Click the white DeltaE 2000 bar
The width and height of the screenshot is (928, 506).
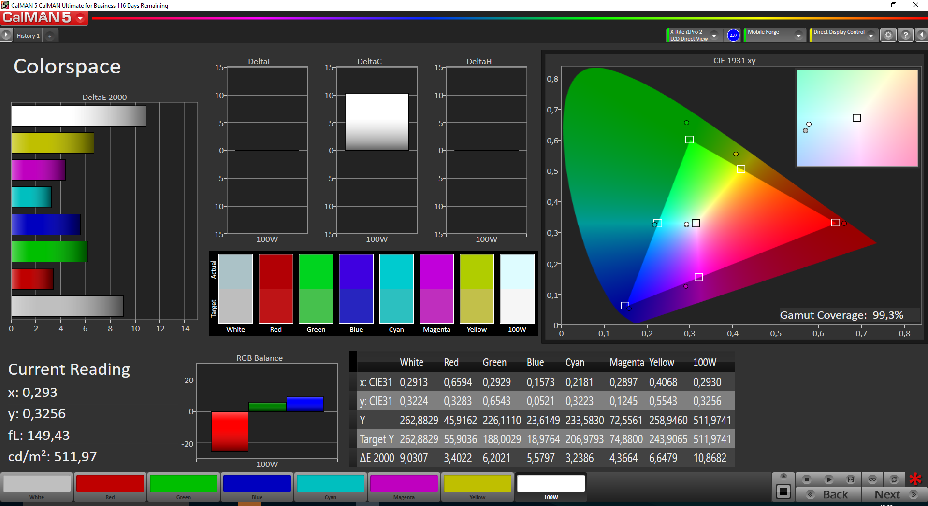[79, 116]
